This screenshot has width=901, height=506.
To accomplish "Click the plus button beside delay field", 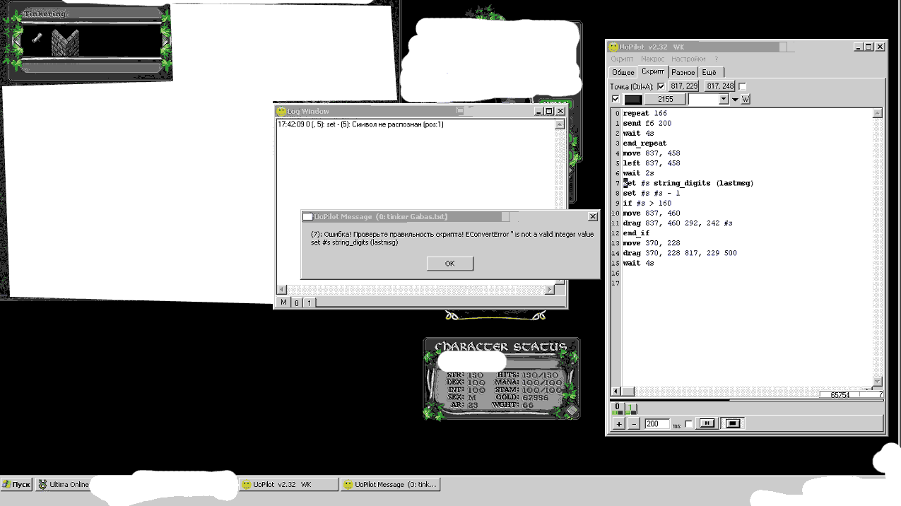I will [x=619, y=424].
